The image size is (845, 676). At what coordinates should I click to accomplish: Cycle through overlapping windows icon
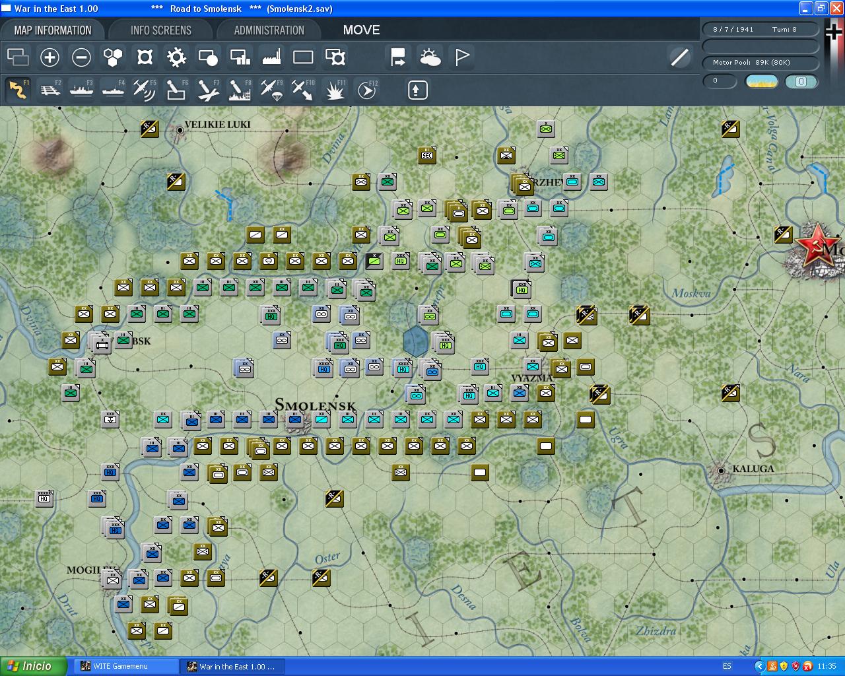tap(18, 57)
